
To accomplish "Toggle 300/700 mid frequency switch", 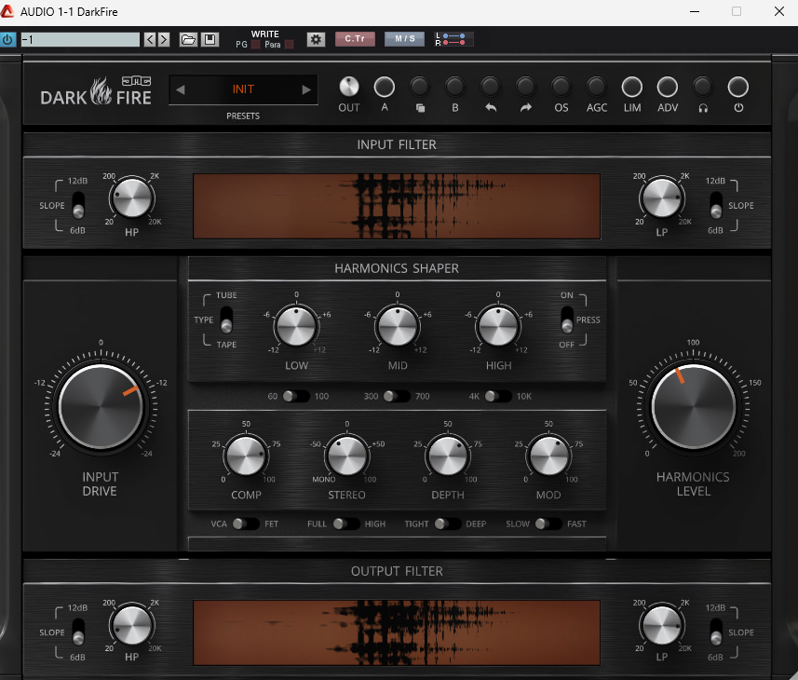I will [397, 396].
